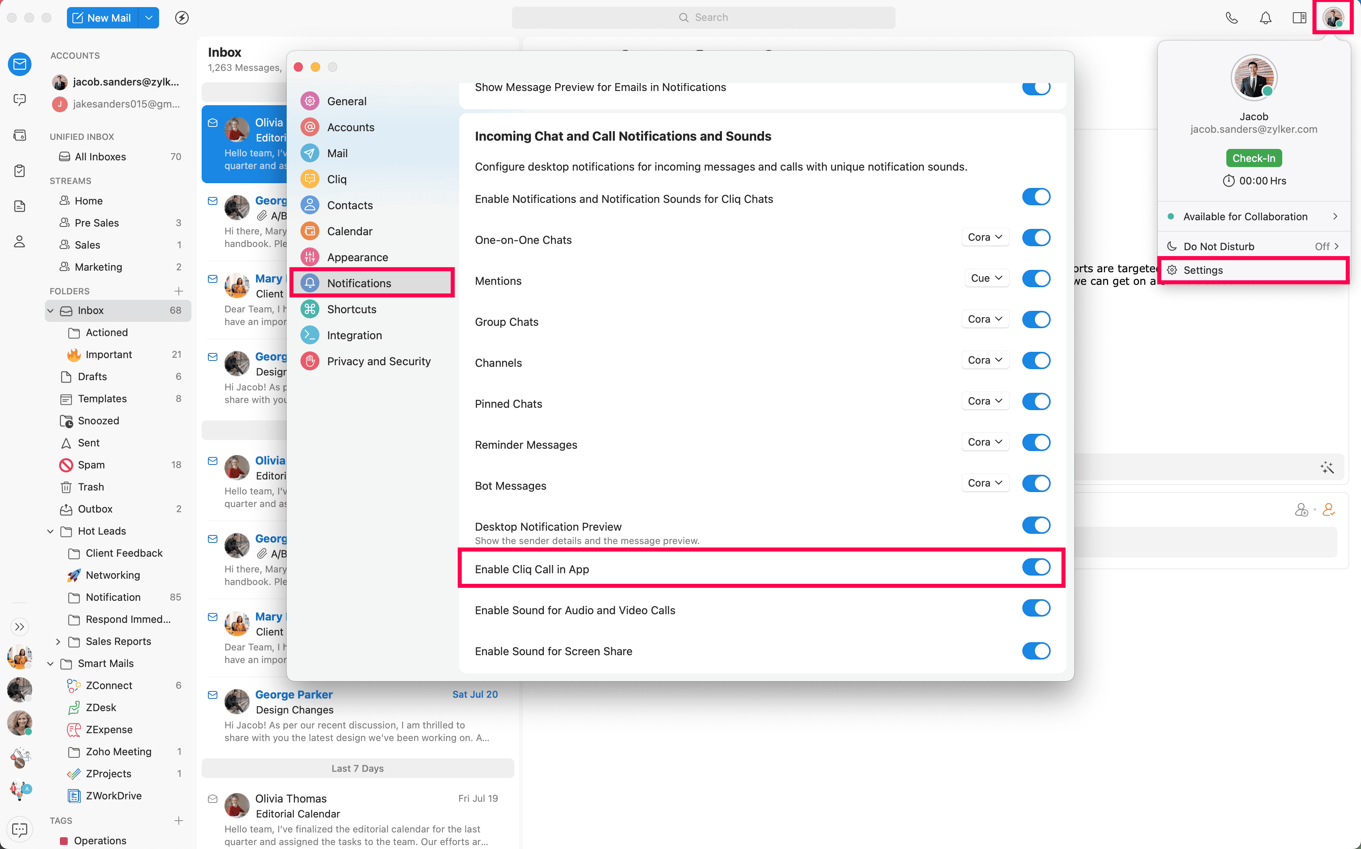Disable Enable Cliq Call in App toggle
The width and height of the screenshot is (1361, 849).
[1035, 568]
